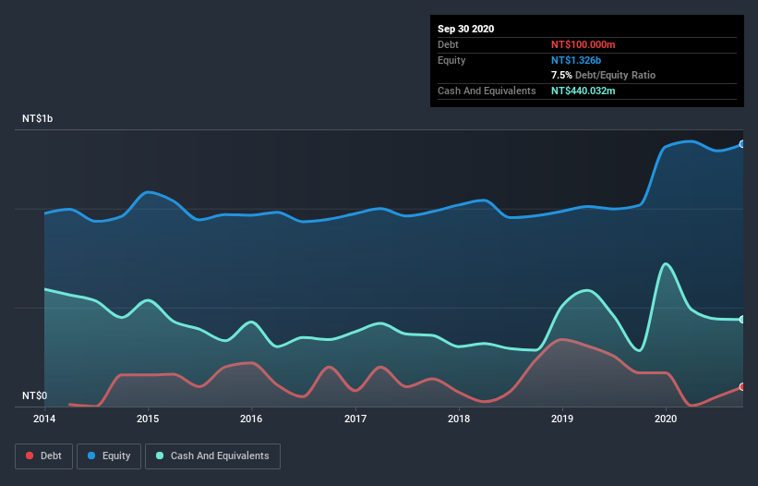
Task: Toggle the Debt legend button
Action: (x=43, y=456)
